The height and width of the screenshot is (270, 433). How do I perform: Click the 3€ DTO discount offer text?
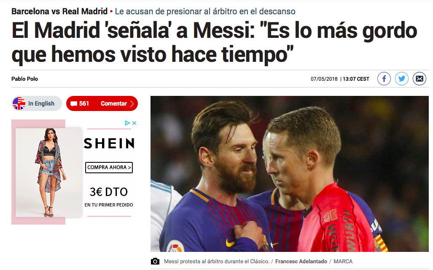(109, 192)
